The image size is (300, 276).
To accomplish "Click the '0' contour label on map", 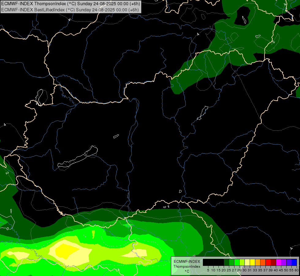I will pos(8,229).
